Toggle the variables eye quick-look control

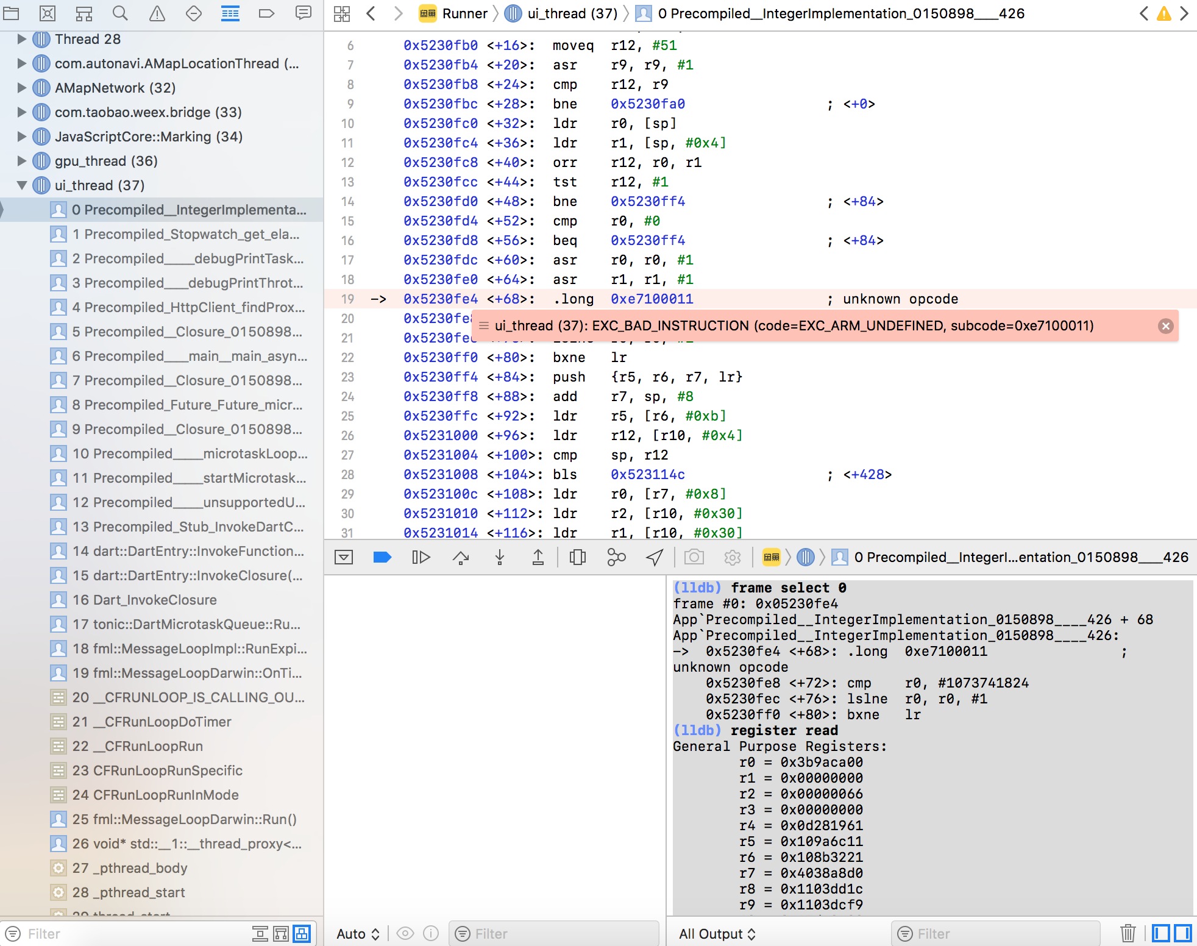[405, 933]
